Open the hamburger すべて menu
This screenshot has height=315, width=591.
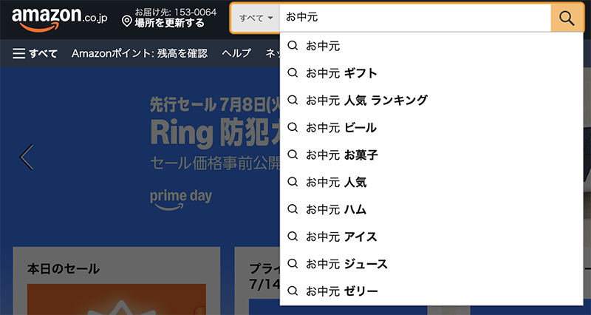click(x=35, y=53)
